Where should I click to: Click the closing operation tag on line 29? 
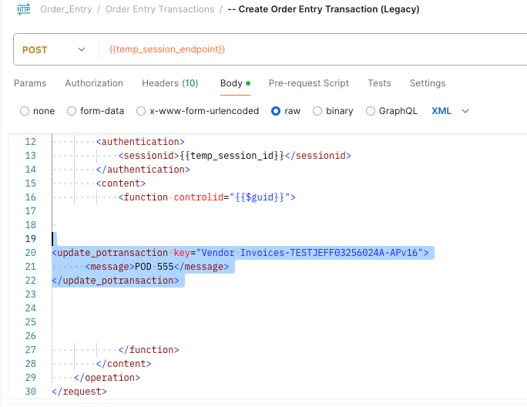107,378
